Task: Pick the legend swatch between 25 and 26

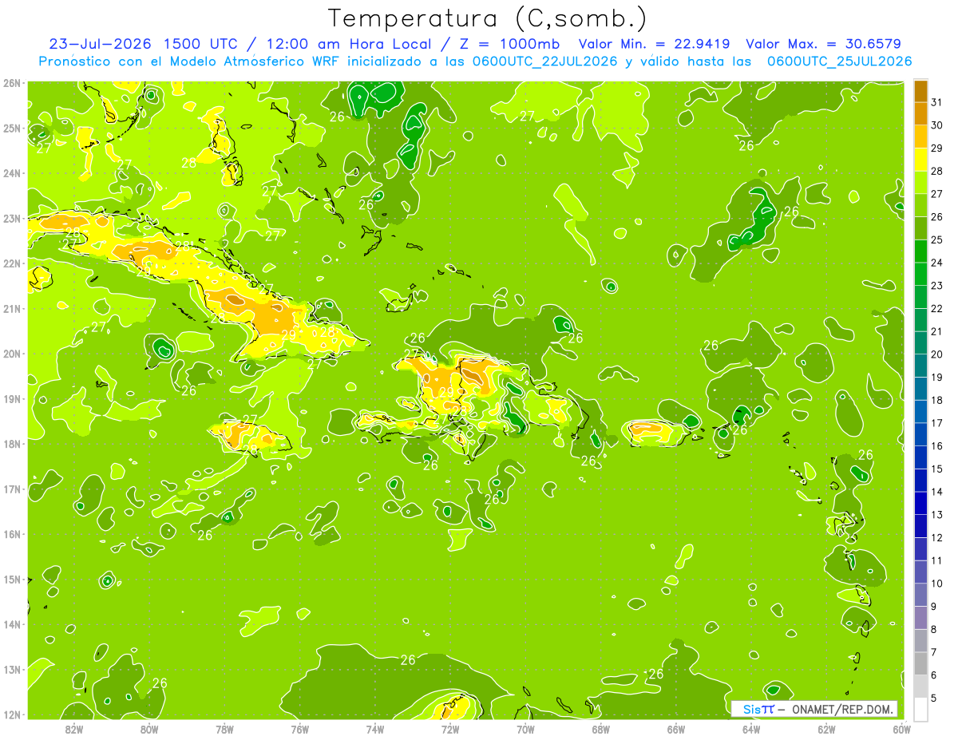Action: (x=920, y=229)
